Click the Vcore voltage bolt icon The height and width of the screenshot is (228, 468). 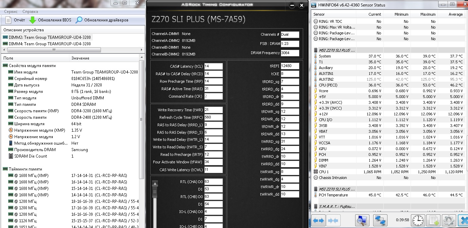pyautogui.click(x=315, y=91)
